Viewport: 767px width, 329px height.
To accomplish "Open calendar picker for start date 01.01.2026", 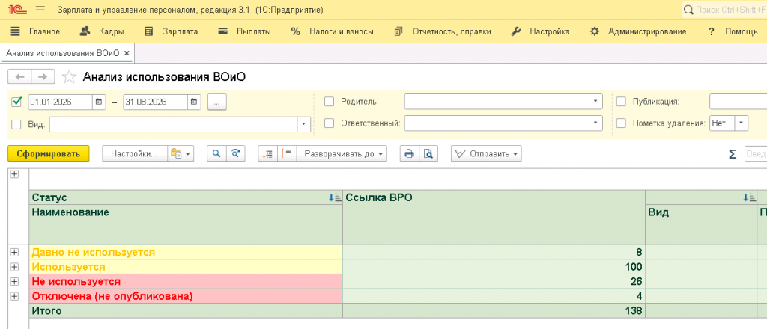I will [x=98, y=102].
